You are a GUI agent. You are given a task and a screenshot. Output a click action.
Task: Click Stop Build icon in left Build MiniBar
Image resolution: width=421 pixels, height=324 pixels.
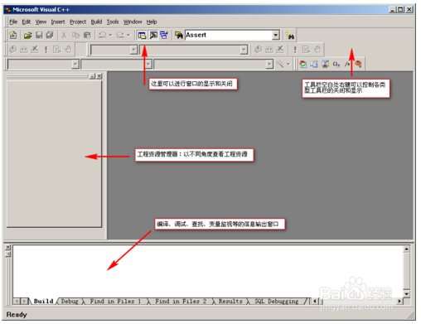point(35,50)
